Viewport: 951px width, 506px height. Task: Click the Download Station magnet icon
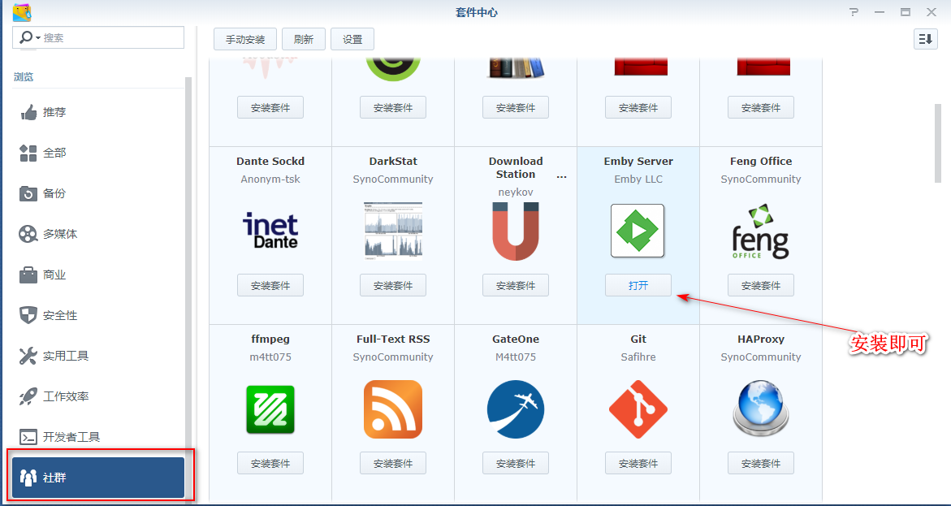(x=516, y=231)
